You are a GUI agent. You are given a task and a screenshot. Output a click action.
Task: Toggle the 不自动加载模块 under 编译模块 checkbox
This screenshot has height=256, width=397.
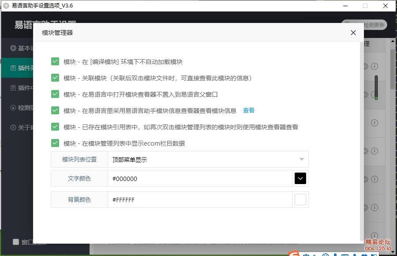coord(55,61)
